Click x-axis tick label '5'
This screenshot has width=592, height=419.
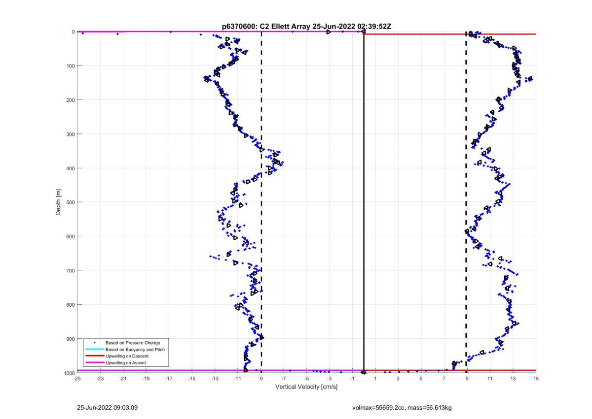[421, 379]
